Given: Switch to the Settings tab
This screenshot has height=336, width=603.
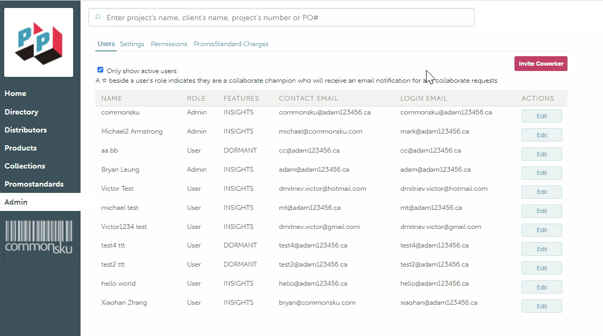Looking at the screenshot, I should tap(132, 44).
